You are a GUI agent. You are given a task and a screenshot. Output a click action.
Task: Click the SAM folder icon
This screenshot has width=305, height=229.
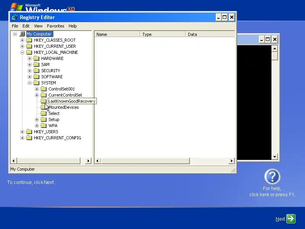(36, 65)
